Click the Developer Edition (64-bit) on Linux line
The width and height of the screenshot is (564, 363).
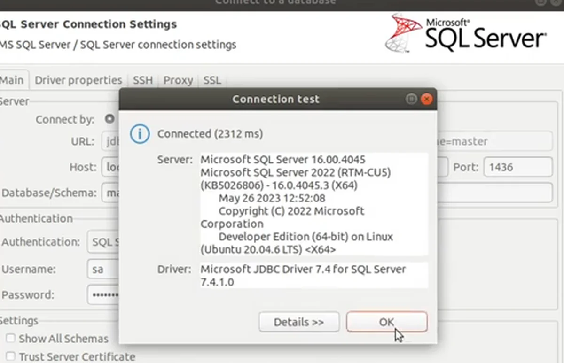pyautogui.click(x=305, y=237)
